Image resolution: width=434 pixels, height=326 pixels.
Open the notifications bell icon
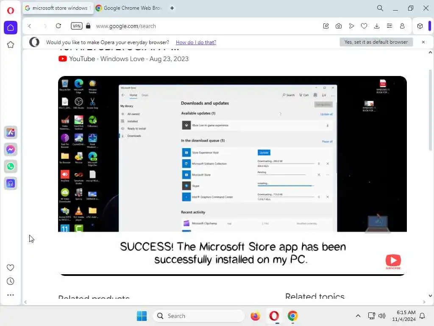click(x=423, y=316)
